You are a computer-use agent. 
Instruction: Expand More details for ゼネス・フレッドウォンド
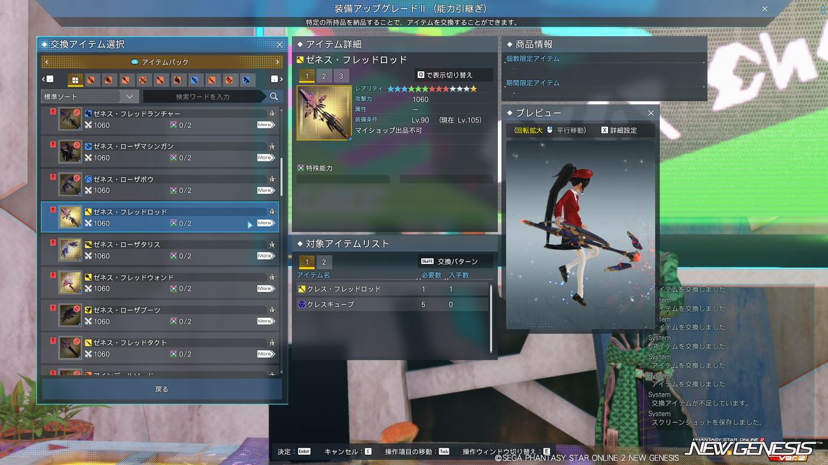point(265,289)
